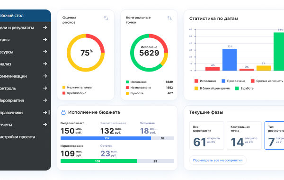Click link icon on Контрольные точки card

[x=169, y=18]
